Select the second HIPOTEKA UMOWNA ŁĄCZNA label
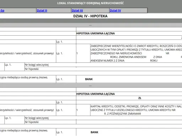 [x=96, y=94]
